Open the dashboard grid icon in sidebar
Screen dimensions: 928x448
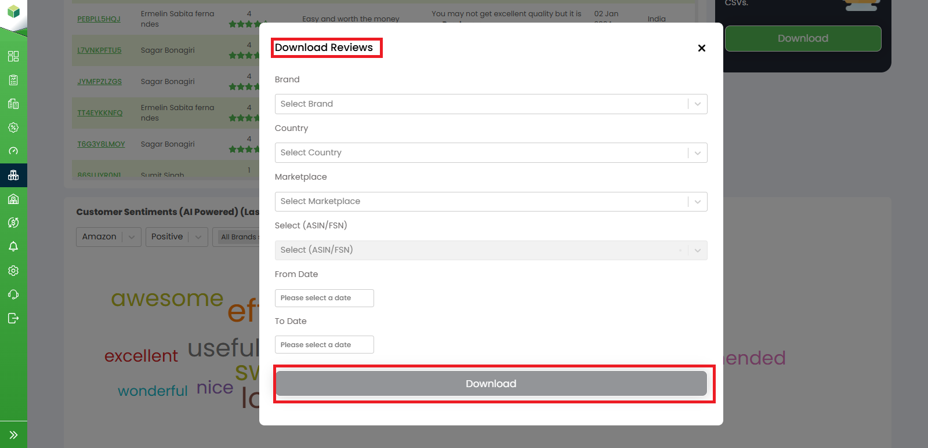coord(13,56)
